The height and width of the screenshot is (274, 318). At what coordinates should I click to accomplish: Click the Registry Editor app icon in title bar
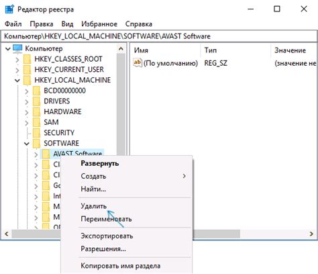[9, 9]
